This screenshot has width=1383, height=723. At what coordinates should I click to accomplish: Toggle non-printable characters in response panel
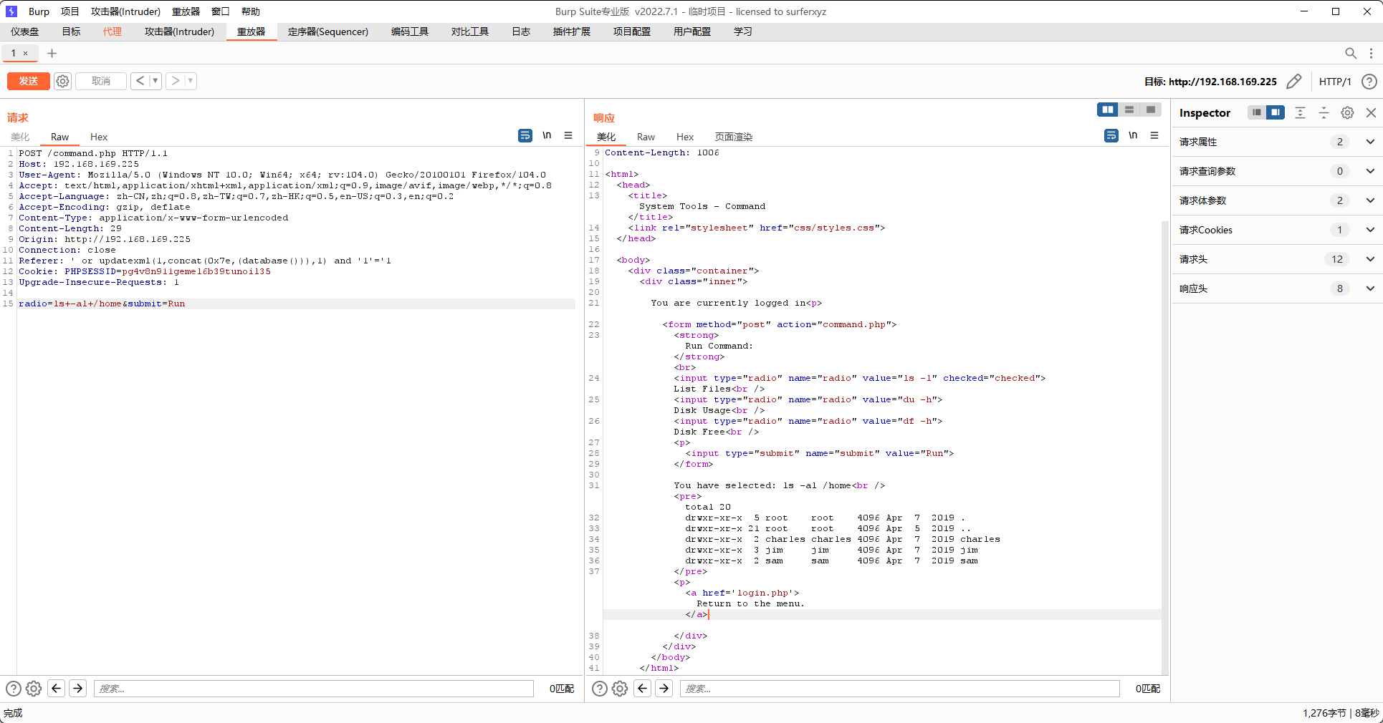click(x=1133, y=135)
